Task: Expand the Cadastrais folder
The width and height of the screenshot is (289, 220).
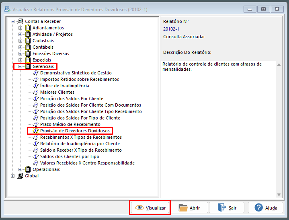Action: pos(20,41)
